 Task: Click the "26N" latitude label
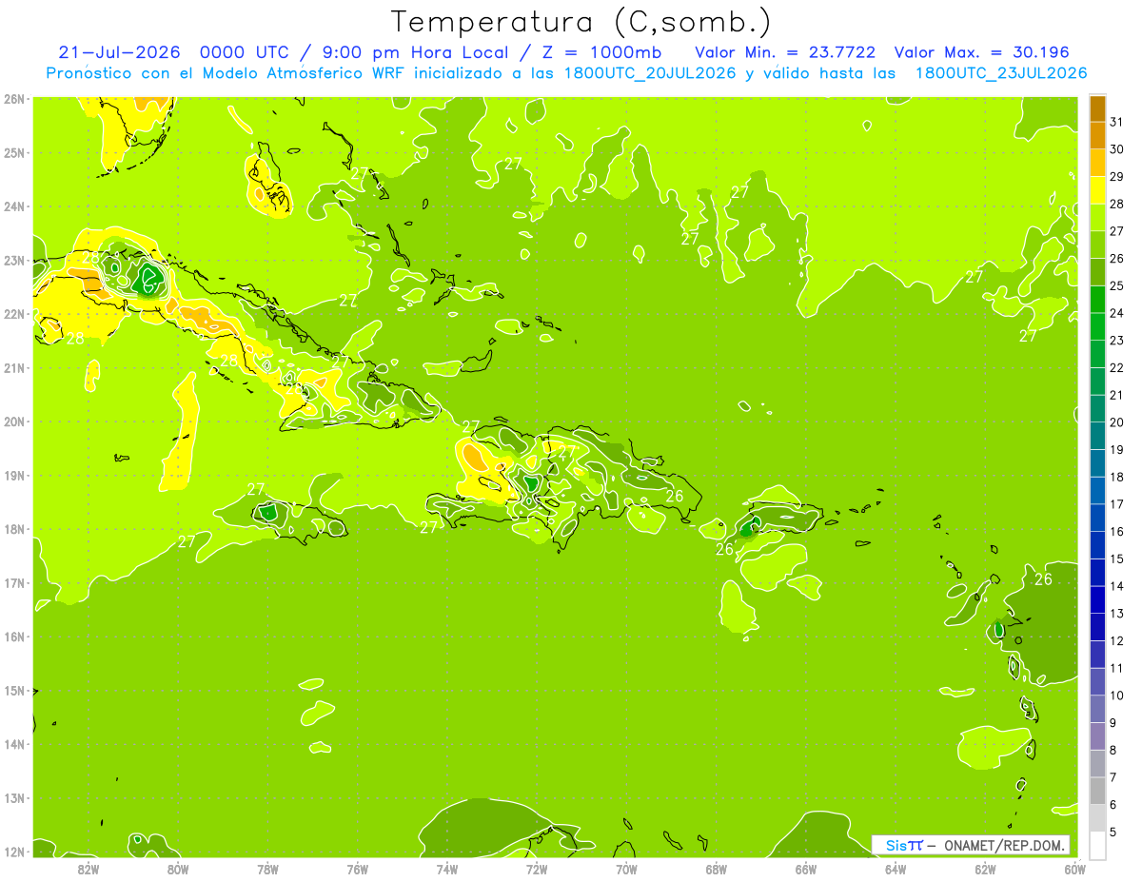(x=14, y=99)
